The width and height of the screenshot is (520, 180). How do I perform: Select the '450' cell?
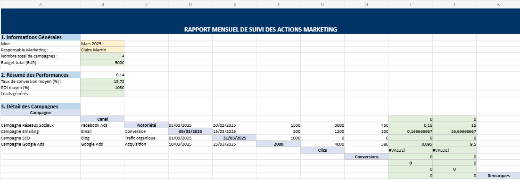point(366,125)
